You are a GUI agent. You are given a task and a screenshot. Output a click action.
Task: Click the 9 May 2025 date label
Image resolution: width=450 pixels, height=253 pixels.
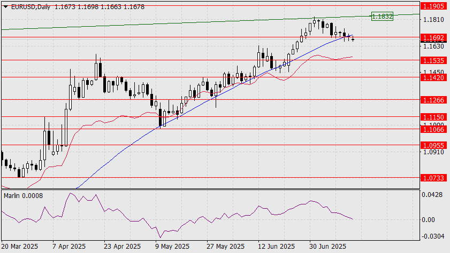[172, 247]
